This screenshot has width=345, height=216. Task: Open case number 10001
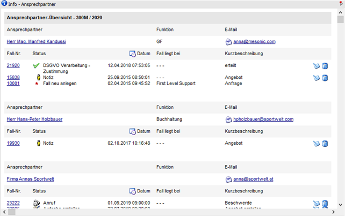(x=13, y=84)
